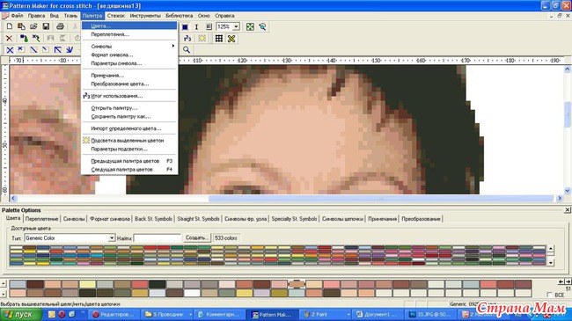Viewport: 572px width, 321px height.
Task: Print the pattern using the printer icon
Action: (60, 26)
